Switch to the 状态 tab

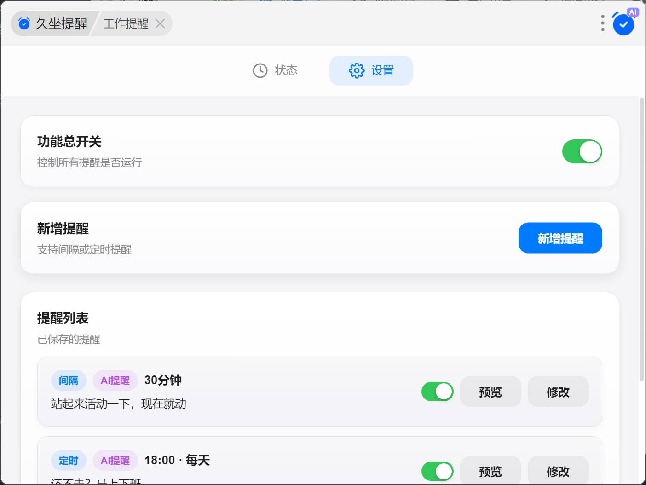[x=276, y=70]
